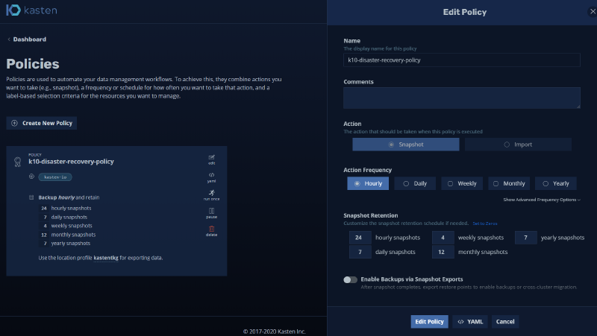Click the copyright Kasten Inc. footer text
Viewport: 597px width, 336px height.
tap(275, 332)
